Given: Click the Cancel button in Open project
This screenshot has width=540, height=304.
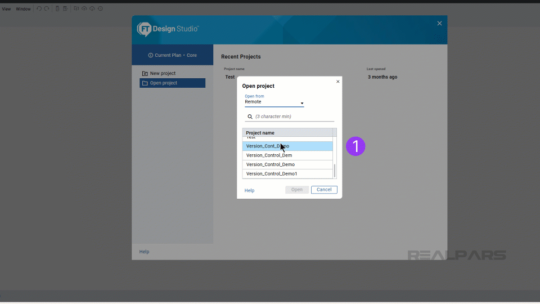Looking at the screenshot, I should click(x=324, y=190).
